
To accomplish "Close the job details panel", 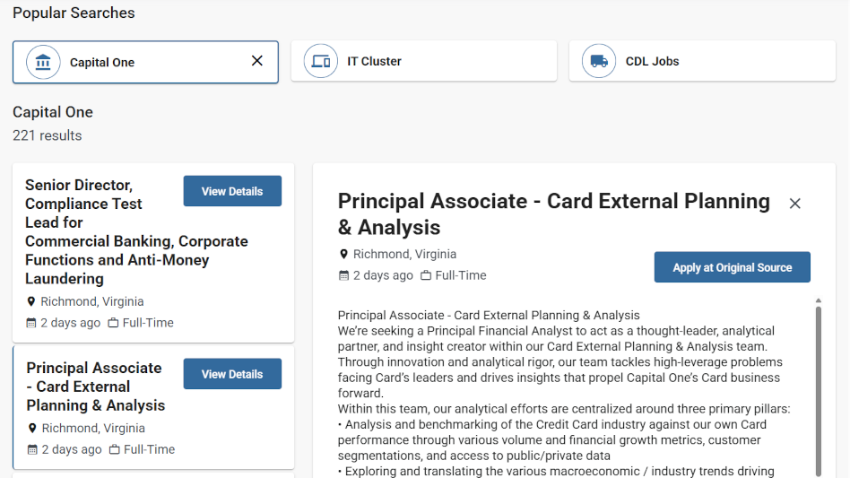I will click(x=794, y=204).
